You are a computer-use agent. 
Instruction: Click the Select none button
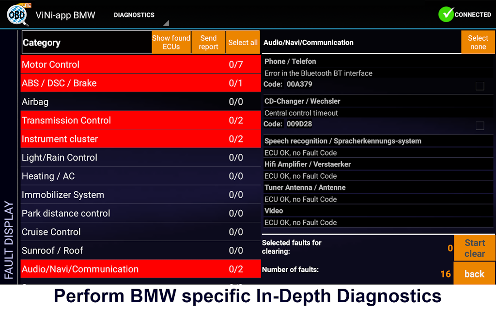click(x=478, y=43)
